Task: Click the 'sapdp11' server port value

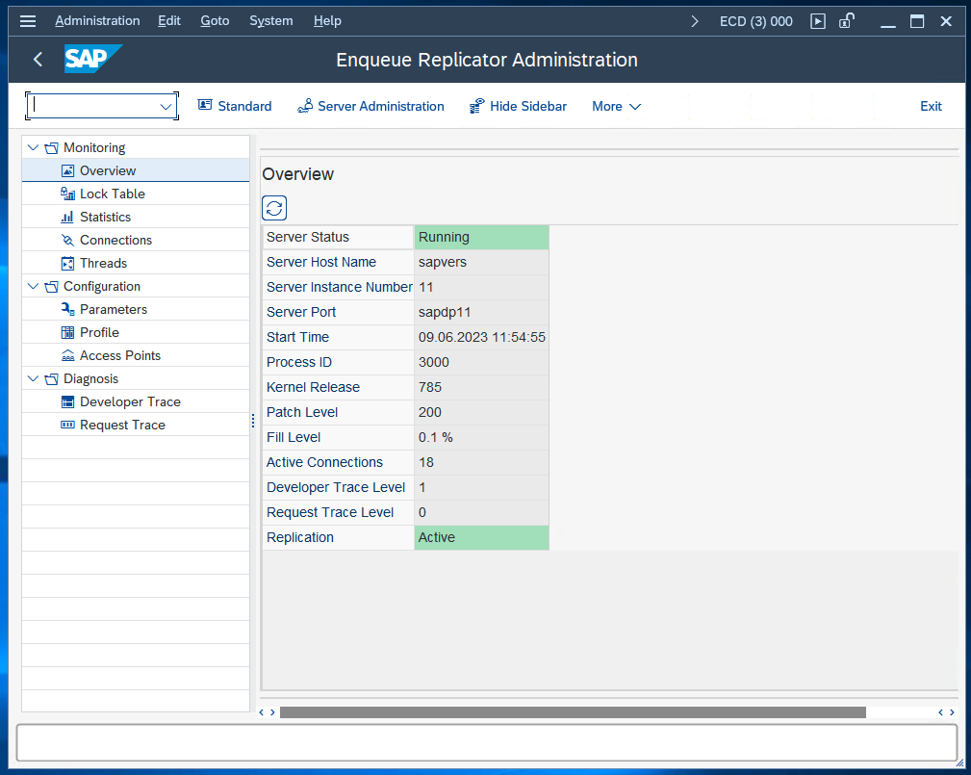Action: pos(444,312)
